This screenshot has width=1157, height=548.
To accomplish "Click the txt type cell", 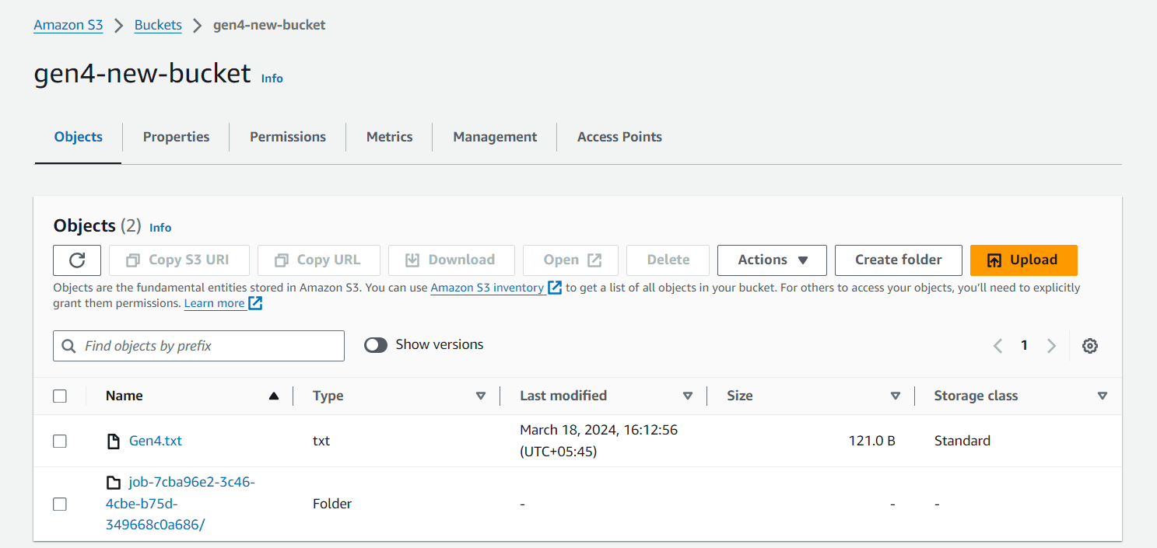I will (x=321, y=441).
